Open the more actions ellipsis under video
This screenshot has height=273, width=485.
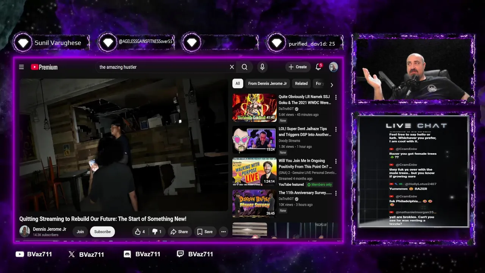[x=224, y=232]
